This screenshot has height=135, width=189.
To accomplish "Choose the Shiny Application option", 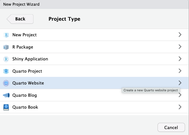I will click(x=30, y=59).
